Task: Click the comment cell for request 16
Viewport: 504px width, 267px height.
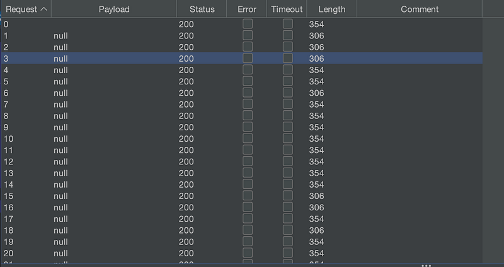Action: point(420,207)
